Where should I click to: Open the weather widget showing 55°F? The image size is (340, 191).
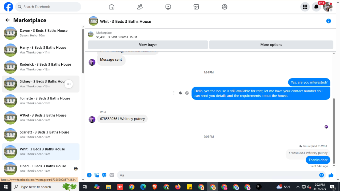[x=283, y=187]
